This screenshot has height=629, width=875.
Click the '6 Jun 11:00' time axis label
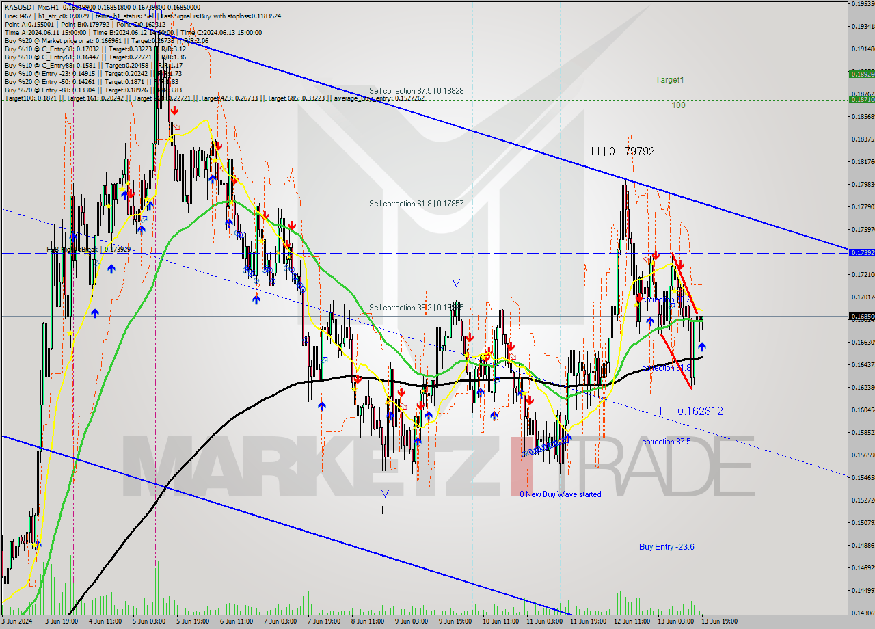tap(236, 621)
